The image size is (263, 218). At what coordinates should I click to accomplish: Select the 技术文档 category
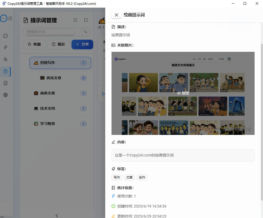tap(60, 109)
